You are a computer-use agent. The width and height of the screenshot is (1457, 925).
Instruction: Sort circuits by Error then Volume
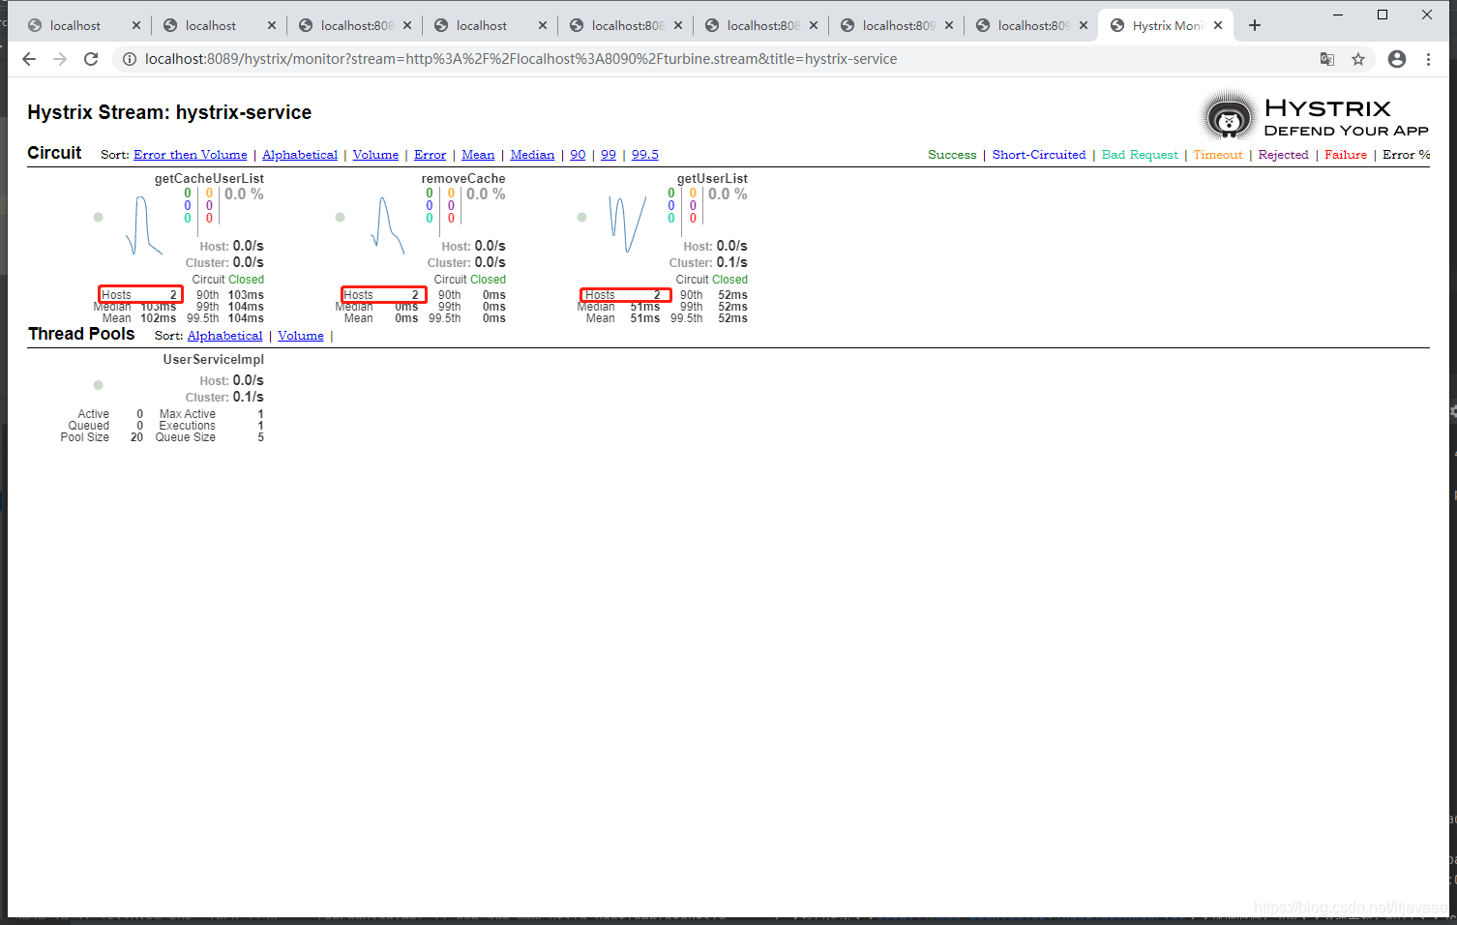pyautogui.click(x=191, y=155)
